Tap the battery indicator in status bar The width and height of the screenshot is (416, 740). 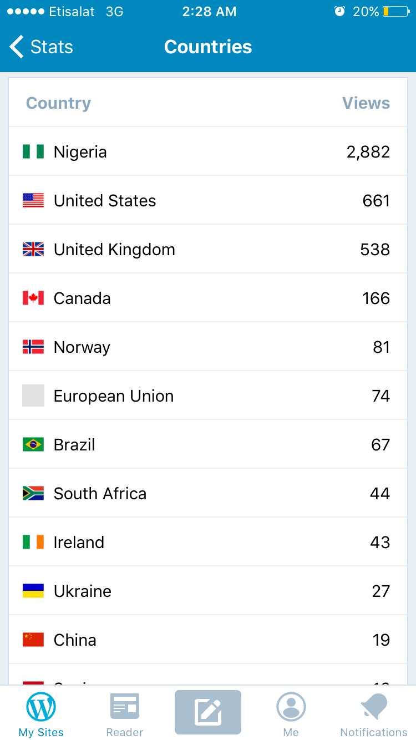395,12
